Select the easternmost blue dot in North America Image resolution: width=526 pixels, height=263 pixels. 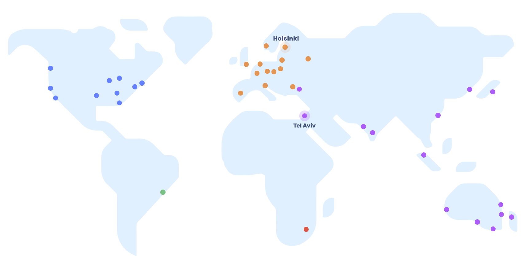click(x=142, y=83)
